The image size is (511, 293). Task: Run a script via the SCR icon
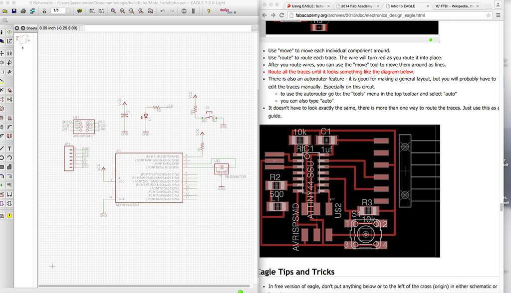point(92,11)
